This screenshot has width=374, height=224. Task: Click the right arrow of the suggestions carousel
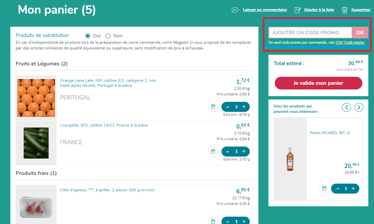pyautogui.click(x=359, y=107)
